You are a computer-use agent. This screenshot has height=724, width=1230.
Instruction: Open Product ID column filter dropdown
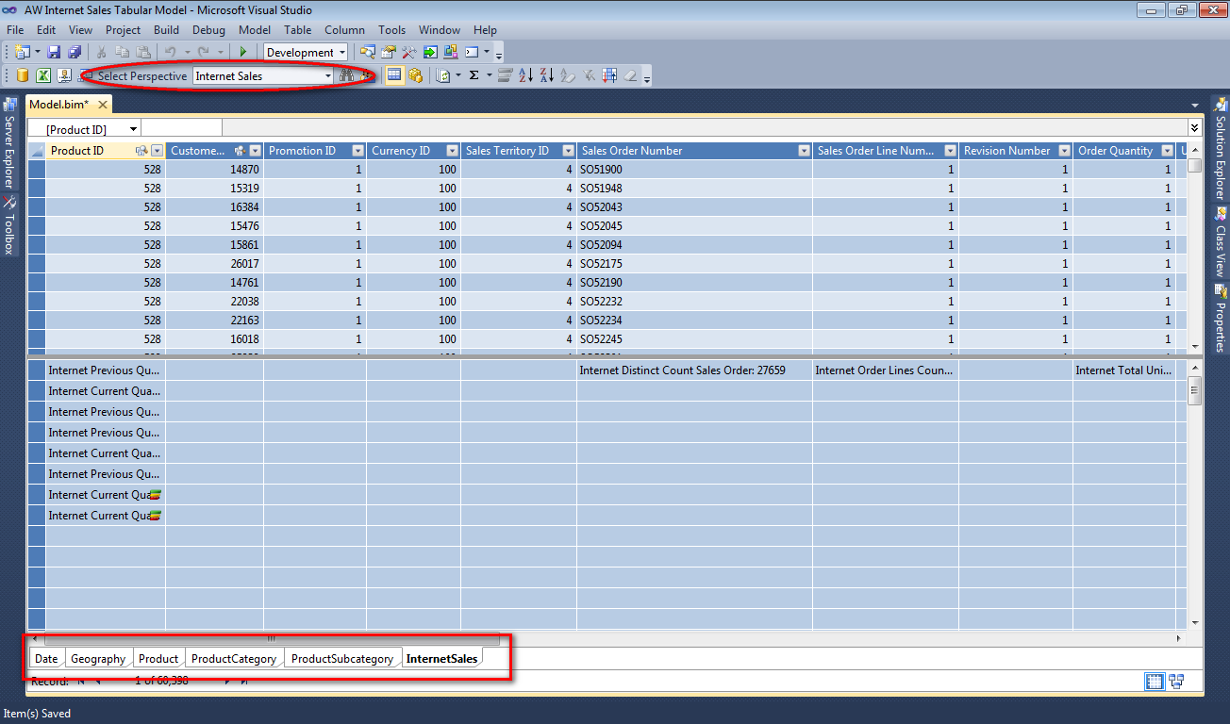[158, 151]
